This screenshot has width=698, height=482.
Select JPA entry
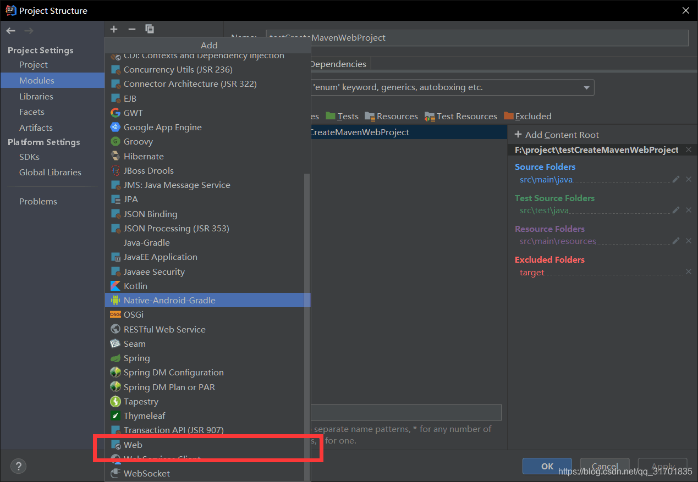click(x=207, y=199)
